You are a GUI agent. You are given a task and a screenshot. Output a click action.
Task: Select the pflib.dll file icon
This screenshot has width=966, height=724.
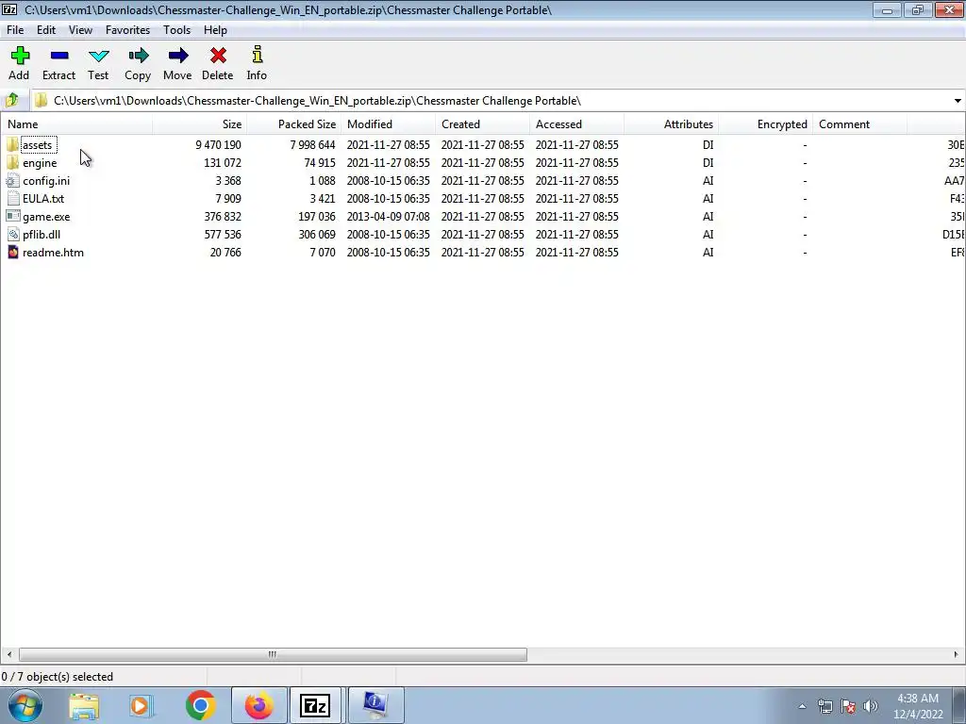13,235
